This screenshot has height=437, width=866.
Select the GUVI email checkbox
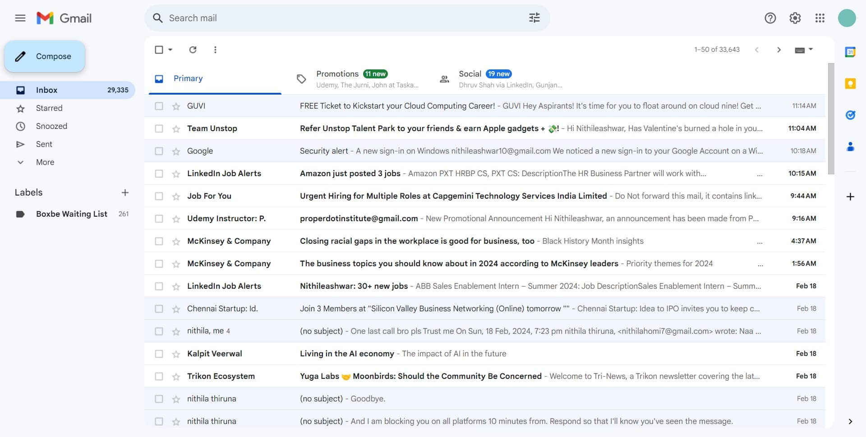(x=159, y=106)
